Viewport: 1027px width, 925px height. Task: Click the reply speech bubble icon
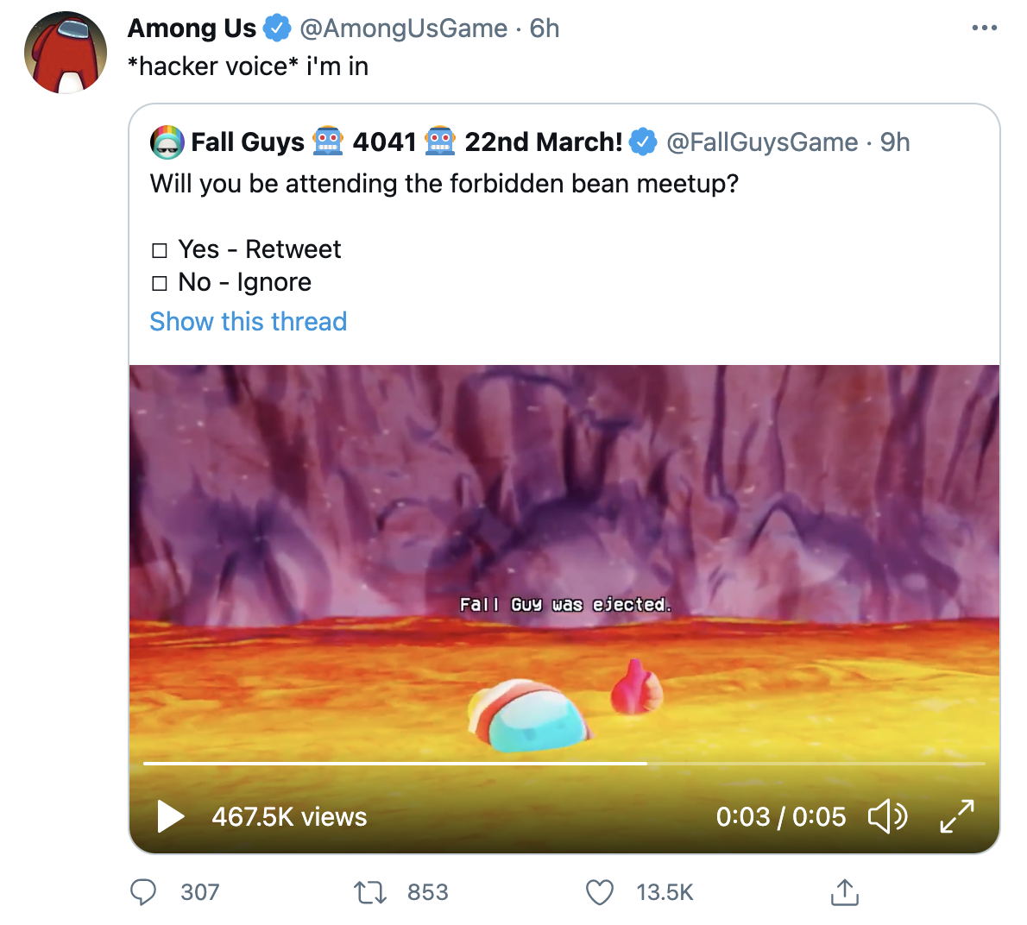click(x=143, y=891)
